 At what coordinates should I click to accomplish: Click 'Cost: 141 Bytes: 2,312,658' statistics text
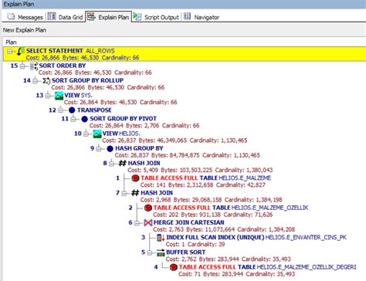[x=177, y=185]
